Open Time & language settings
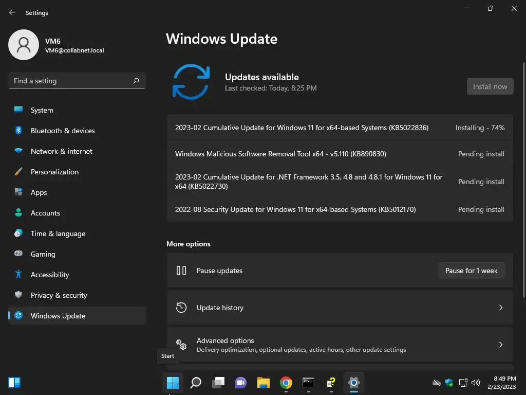This screenshot has width=526, height=395. [x=77, y=234]
